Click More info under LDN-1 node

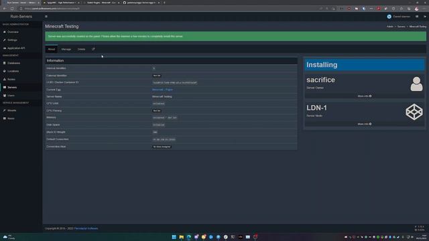point(365,124)
